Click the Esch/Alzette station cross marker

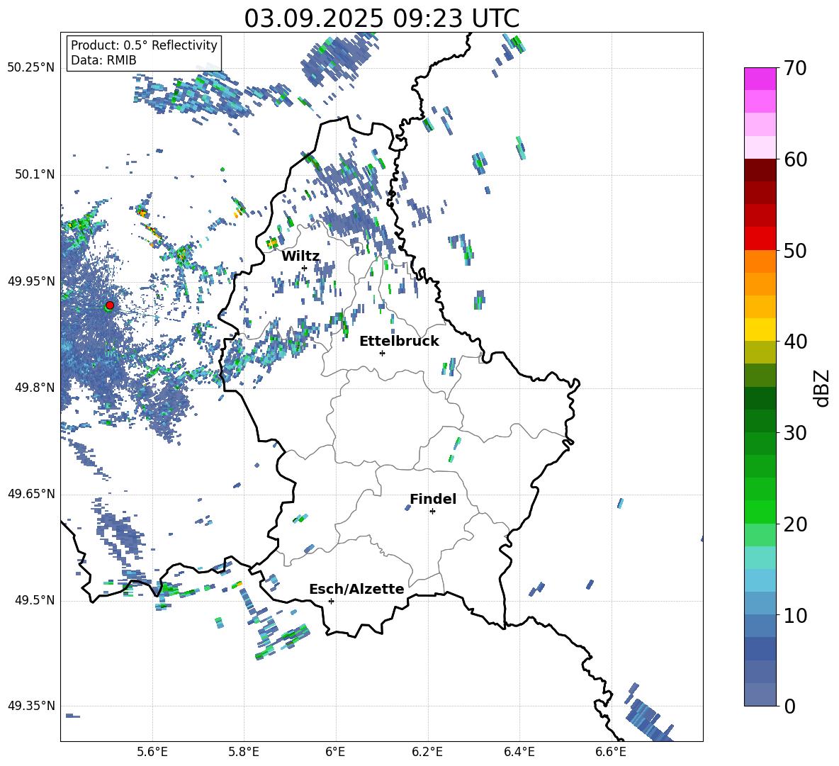tap(331, 601)
